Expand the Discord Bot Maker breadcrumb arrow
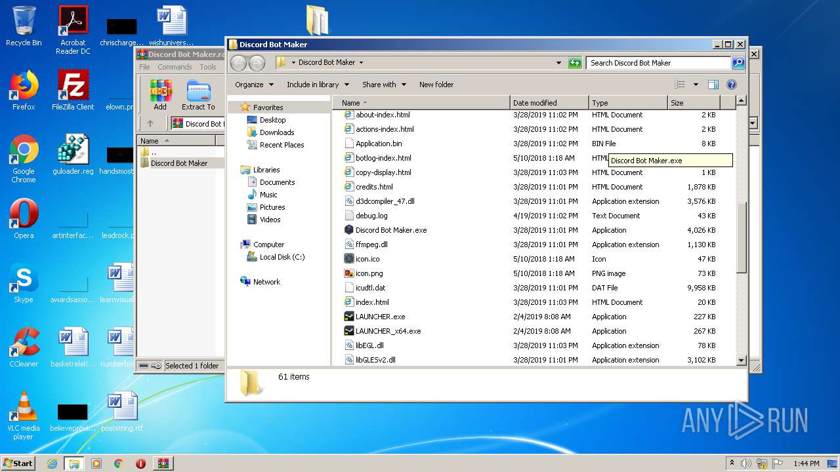840x472 pixels. coord(361,63)
